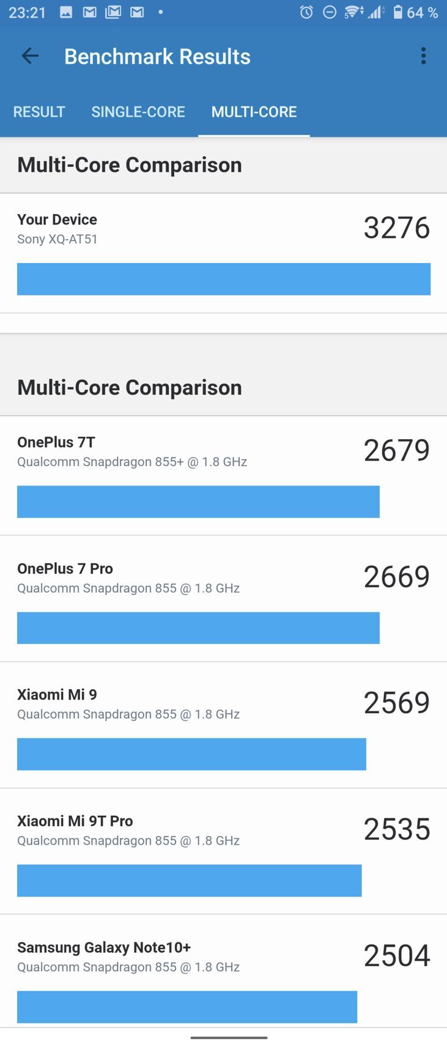Tap the back arrow in the header
The width and height of the screenshot is (447, 1044).
coord(30,56)
